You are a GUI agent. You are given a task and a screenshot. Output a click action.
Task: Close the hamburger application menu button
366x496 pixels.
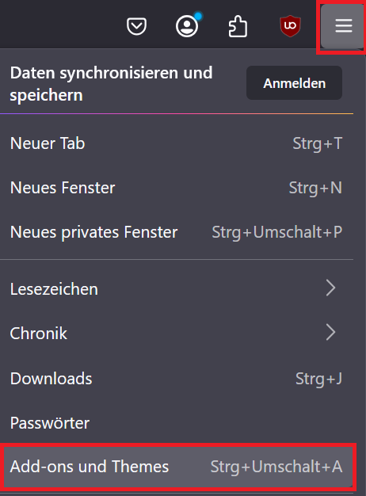coord(343,26)
